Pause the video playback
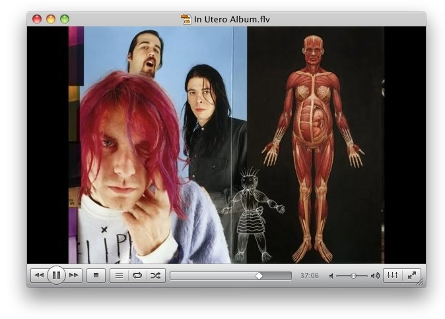The image size is (445, 319). tap(57, 275)
